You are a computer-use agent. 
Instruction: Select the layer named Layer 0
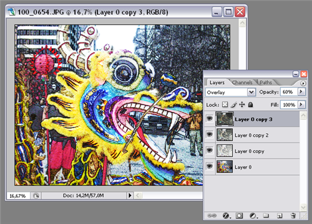(x=243, y=167)
